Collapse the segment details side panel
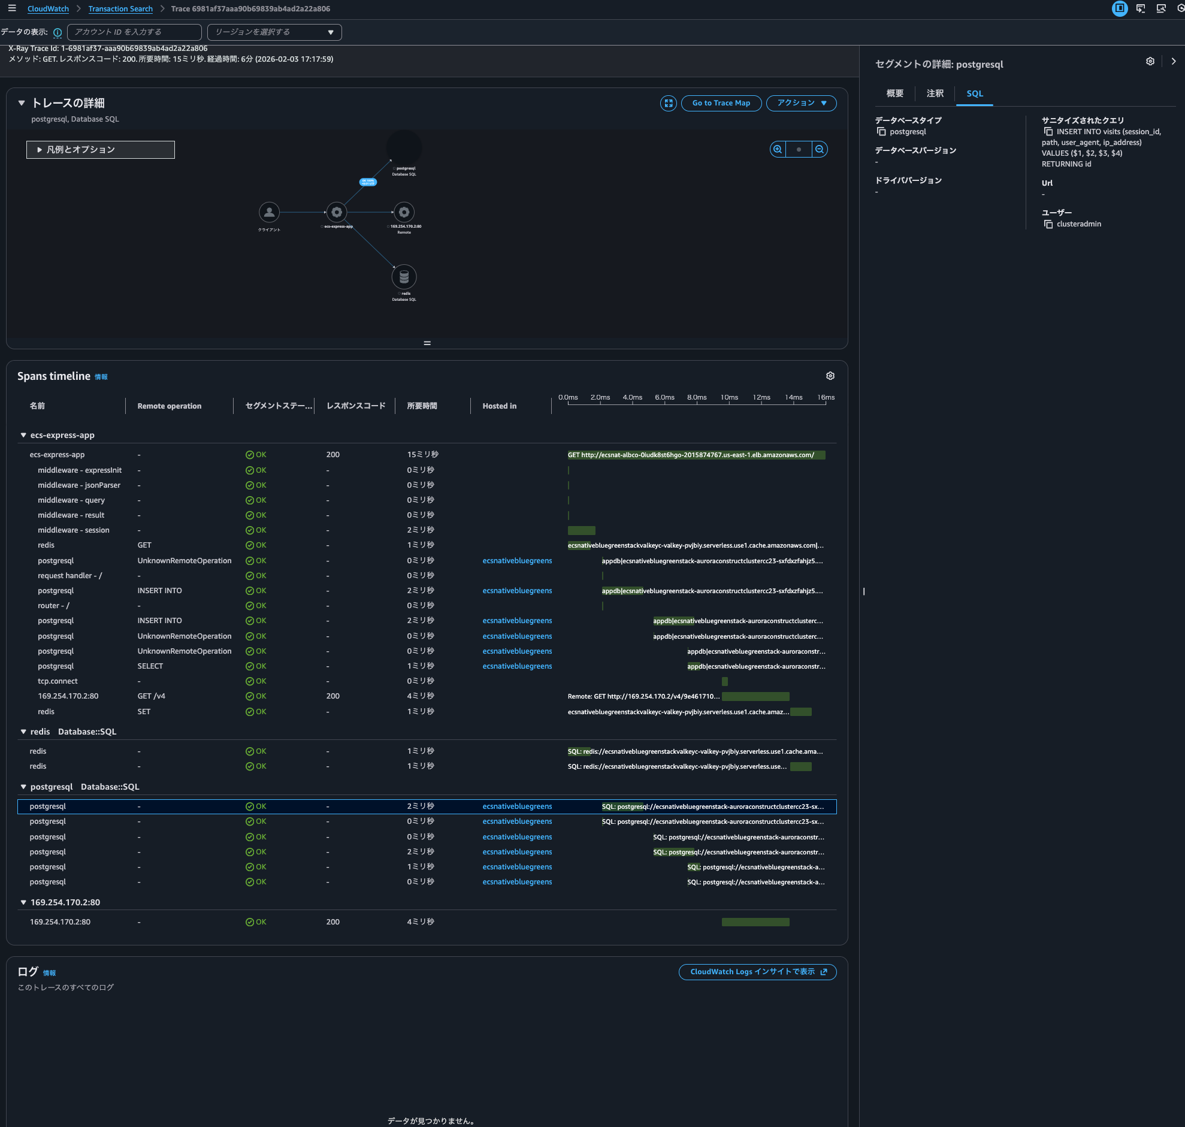Viewport: 1185px width, 1127px height. tap(1173, 61)
